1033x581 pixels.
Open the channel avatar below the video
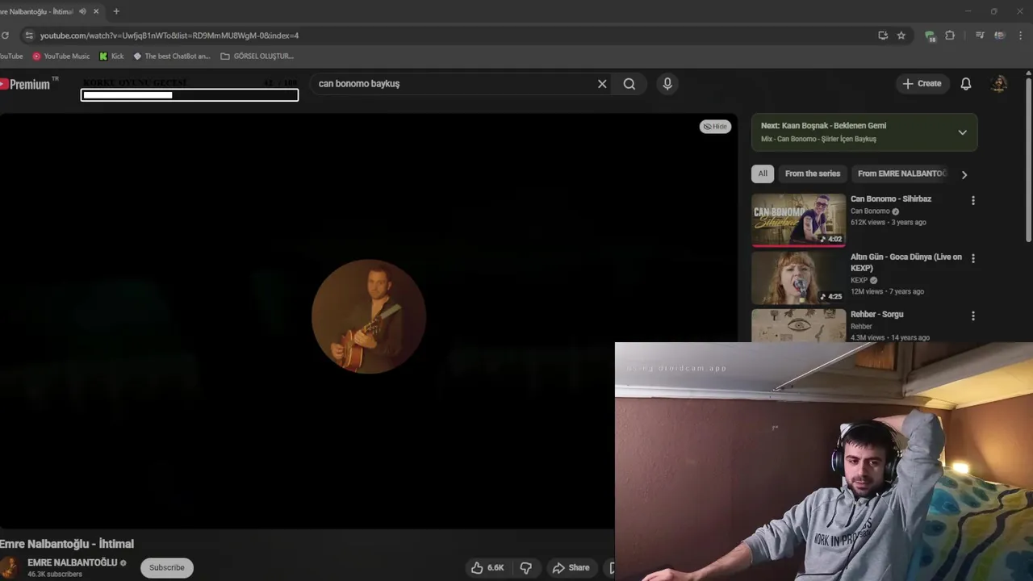pos(10,567)
